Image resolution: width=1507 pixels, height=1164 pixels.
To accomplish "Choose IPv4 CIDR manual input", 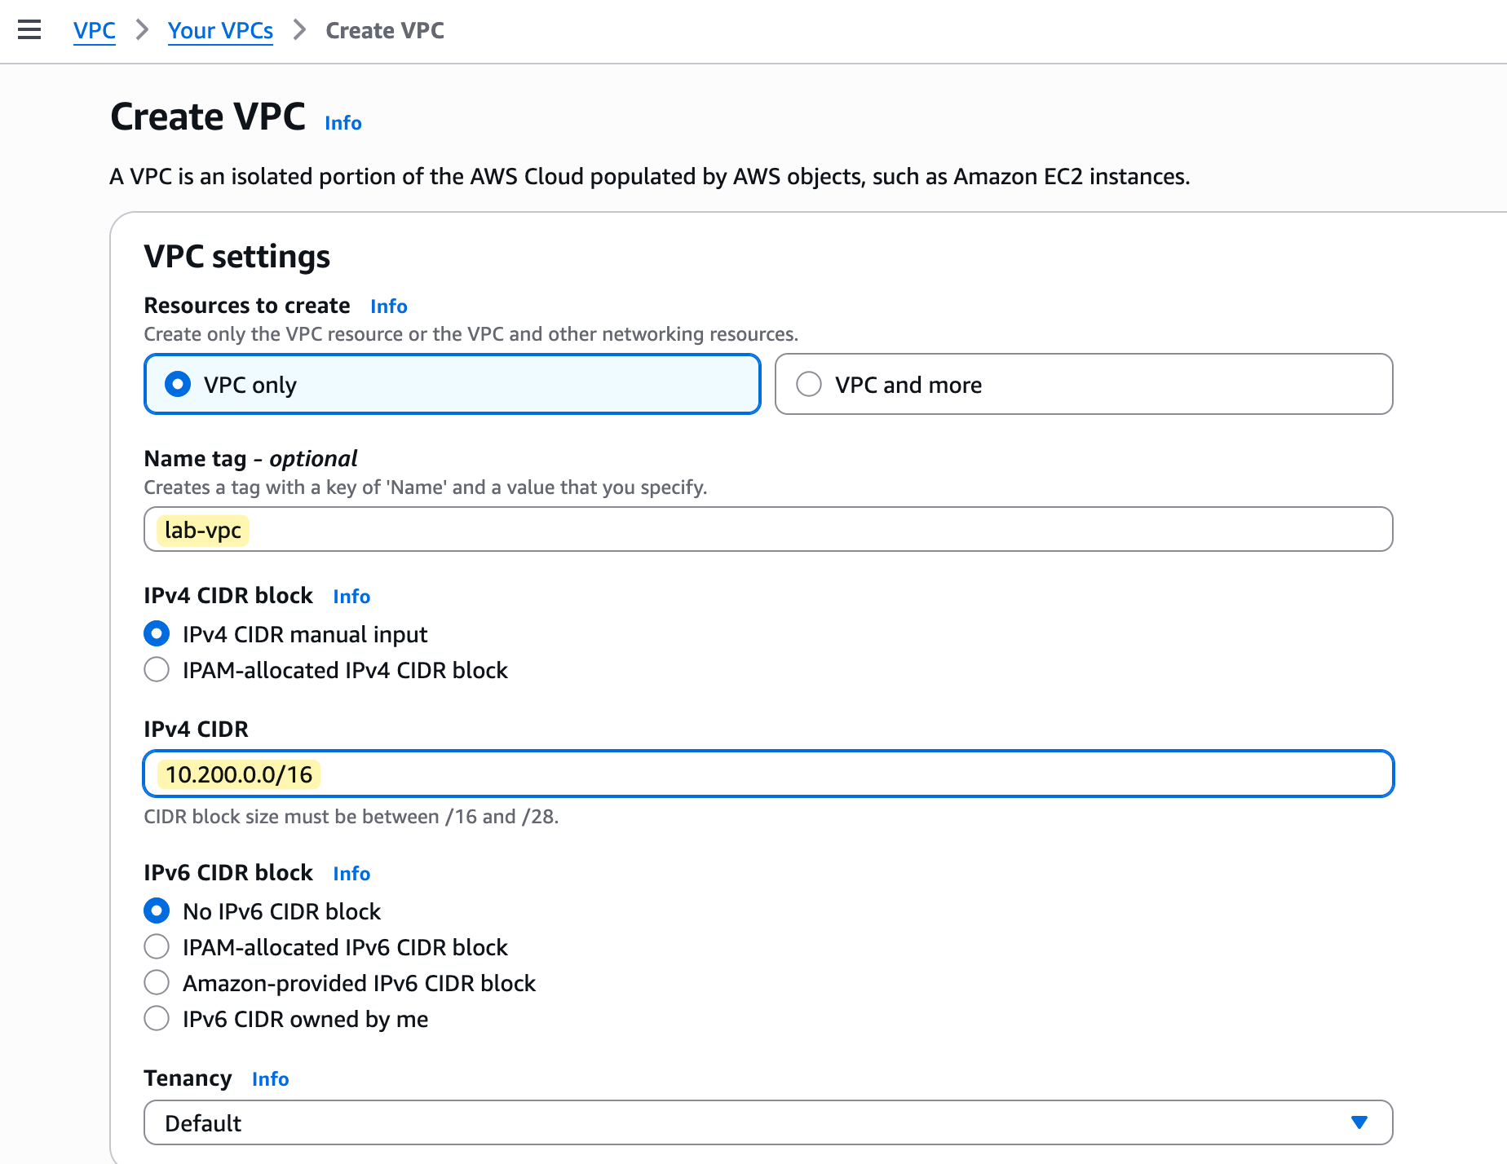I will (157, 633).
